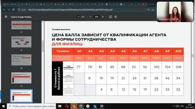Click the 'Условия выплаты' caption

pyautogui.click(x=61, y=29)
